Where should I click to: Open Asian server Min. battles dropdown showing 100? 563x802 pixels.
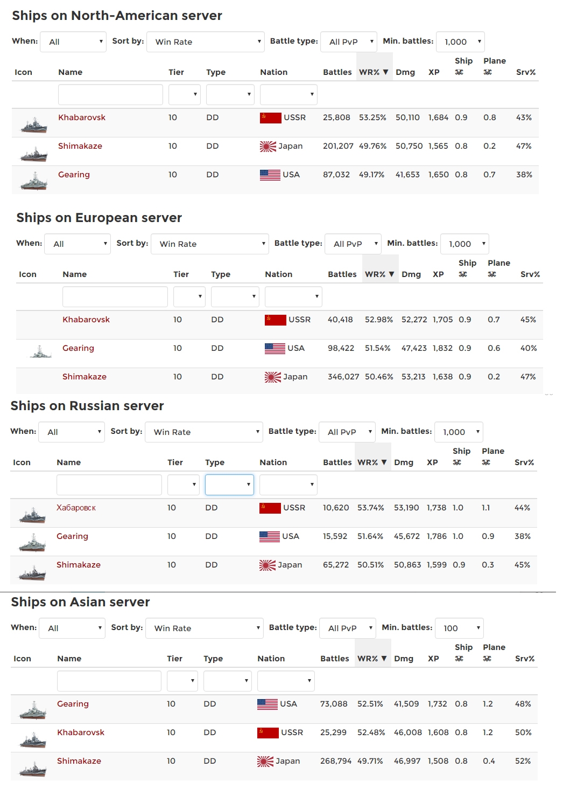point(460,628)
